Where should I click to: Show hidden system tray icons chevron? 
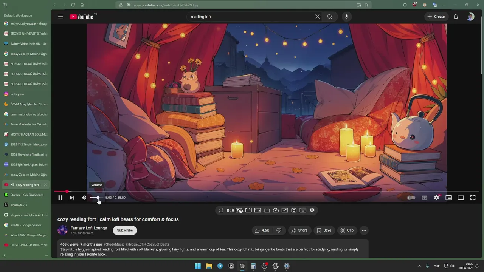pyautogui.click(x=419, y=266)
